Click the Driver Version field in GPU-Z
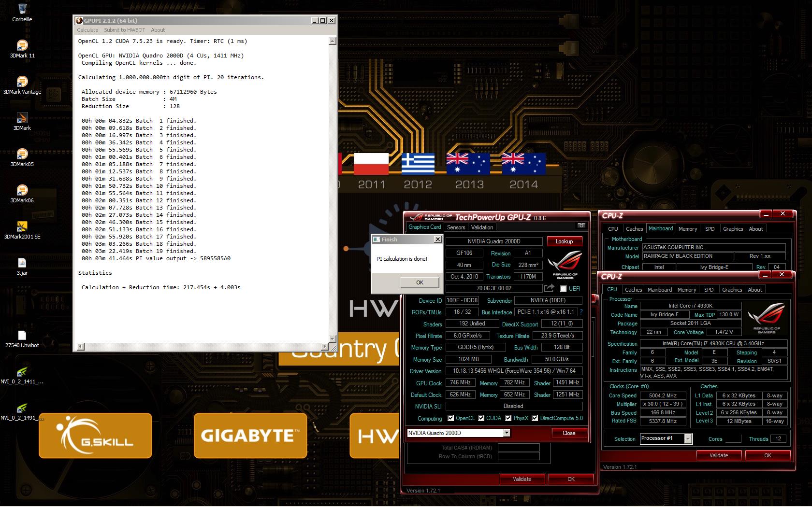812x507 pixels. 514,371
